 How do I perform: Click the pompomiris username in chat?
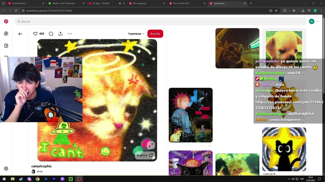click(x=267, y=61)
